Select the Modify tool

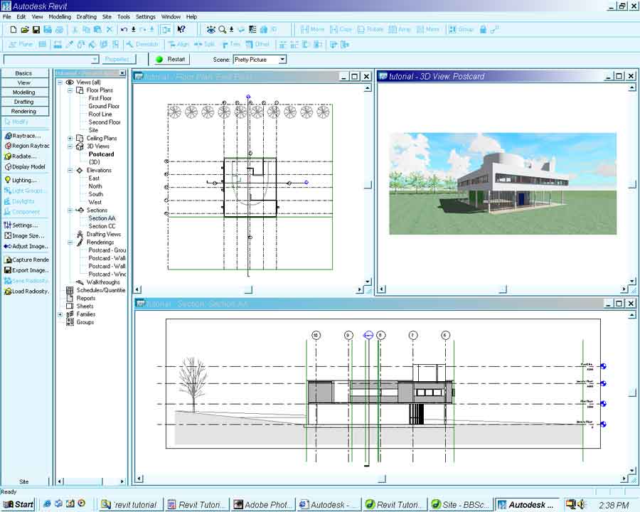[x=16, y=122]
